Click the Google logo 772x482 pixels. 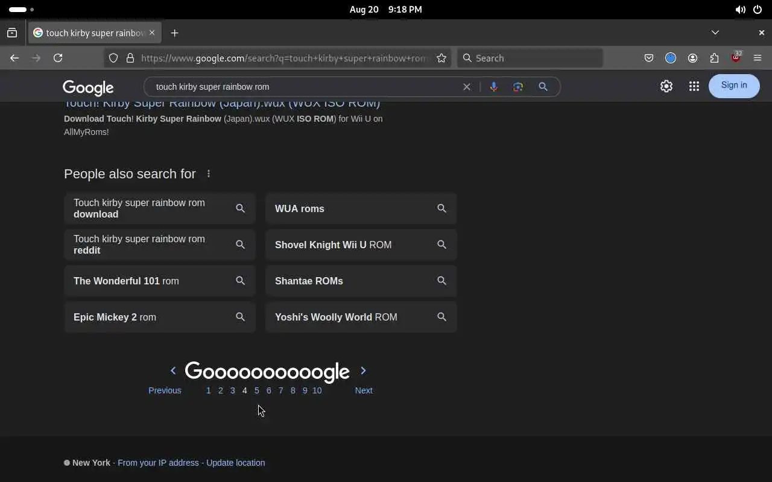click(88, 87)
